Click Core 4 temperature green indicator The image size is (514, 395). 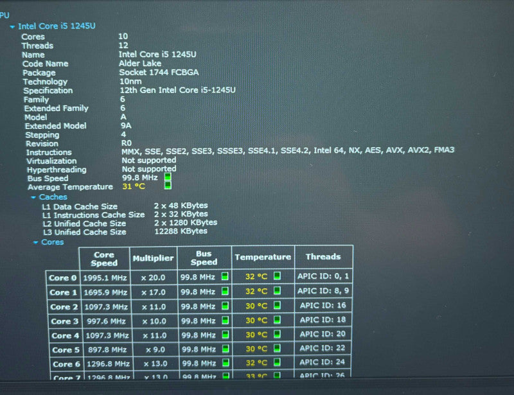(x=277, y=334)
